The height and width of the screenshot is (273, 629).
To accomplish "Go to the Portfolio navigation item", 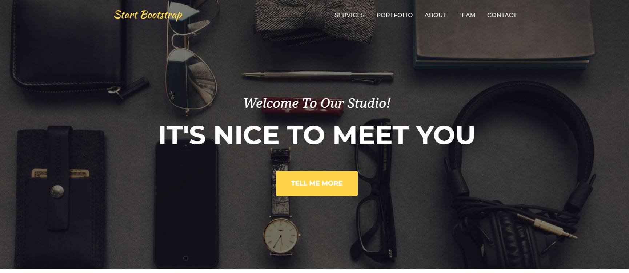I will click(x=394, y=15).
